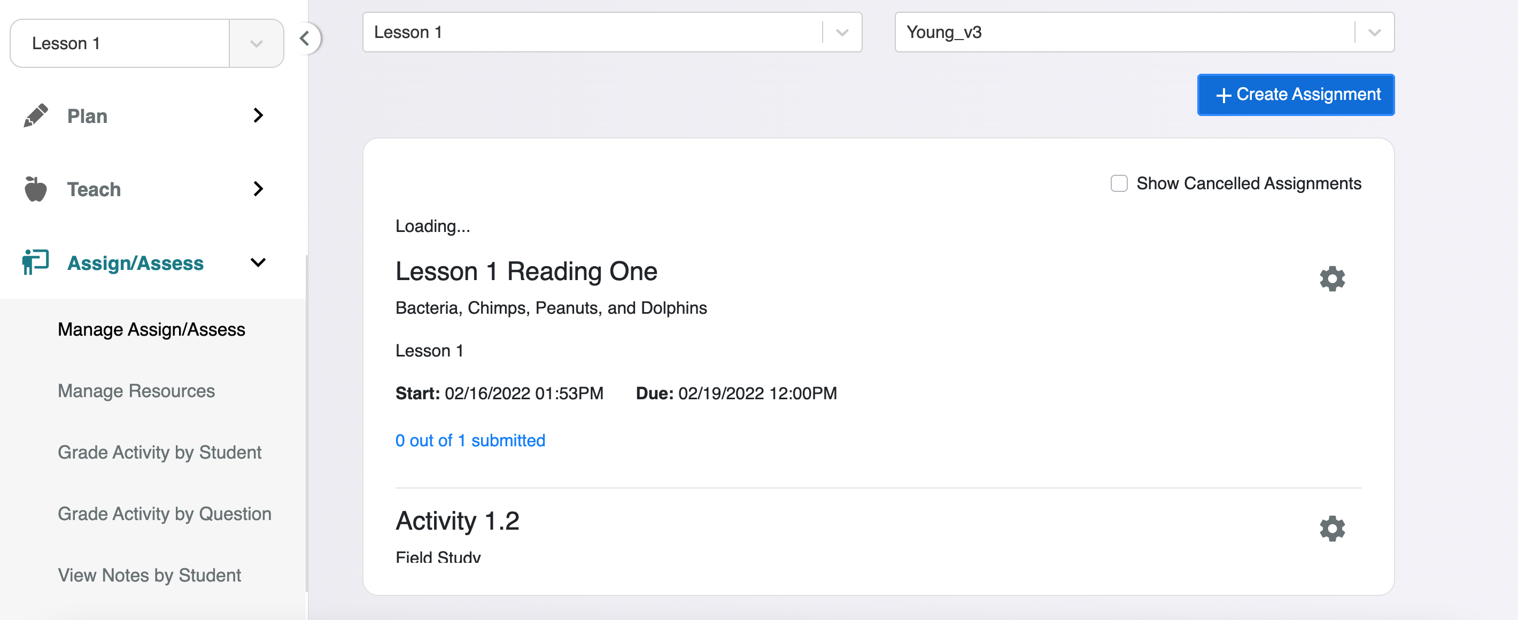This screenshot has width=1518, height=620.
Task: Open Manage Assign/Assess
Action: point(151,329)
